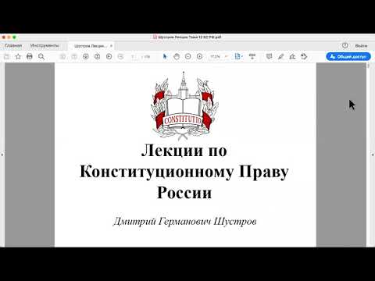Expand the right side panel arrow
This screenshot has width=375, height=281.
373,155
